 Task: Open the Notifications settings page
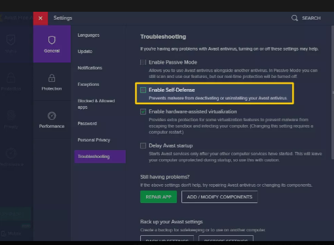90,68
